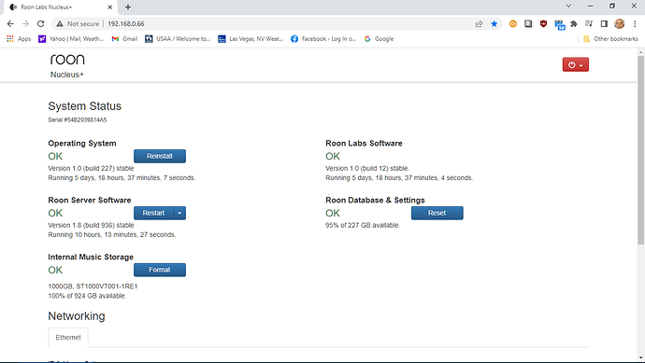Click the Reinstall operating system button
Image resolution: width=645 pixels, height=363 pixels.
click(x=160, y=156)
